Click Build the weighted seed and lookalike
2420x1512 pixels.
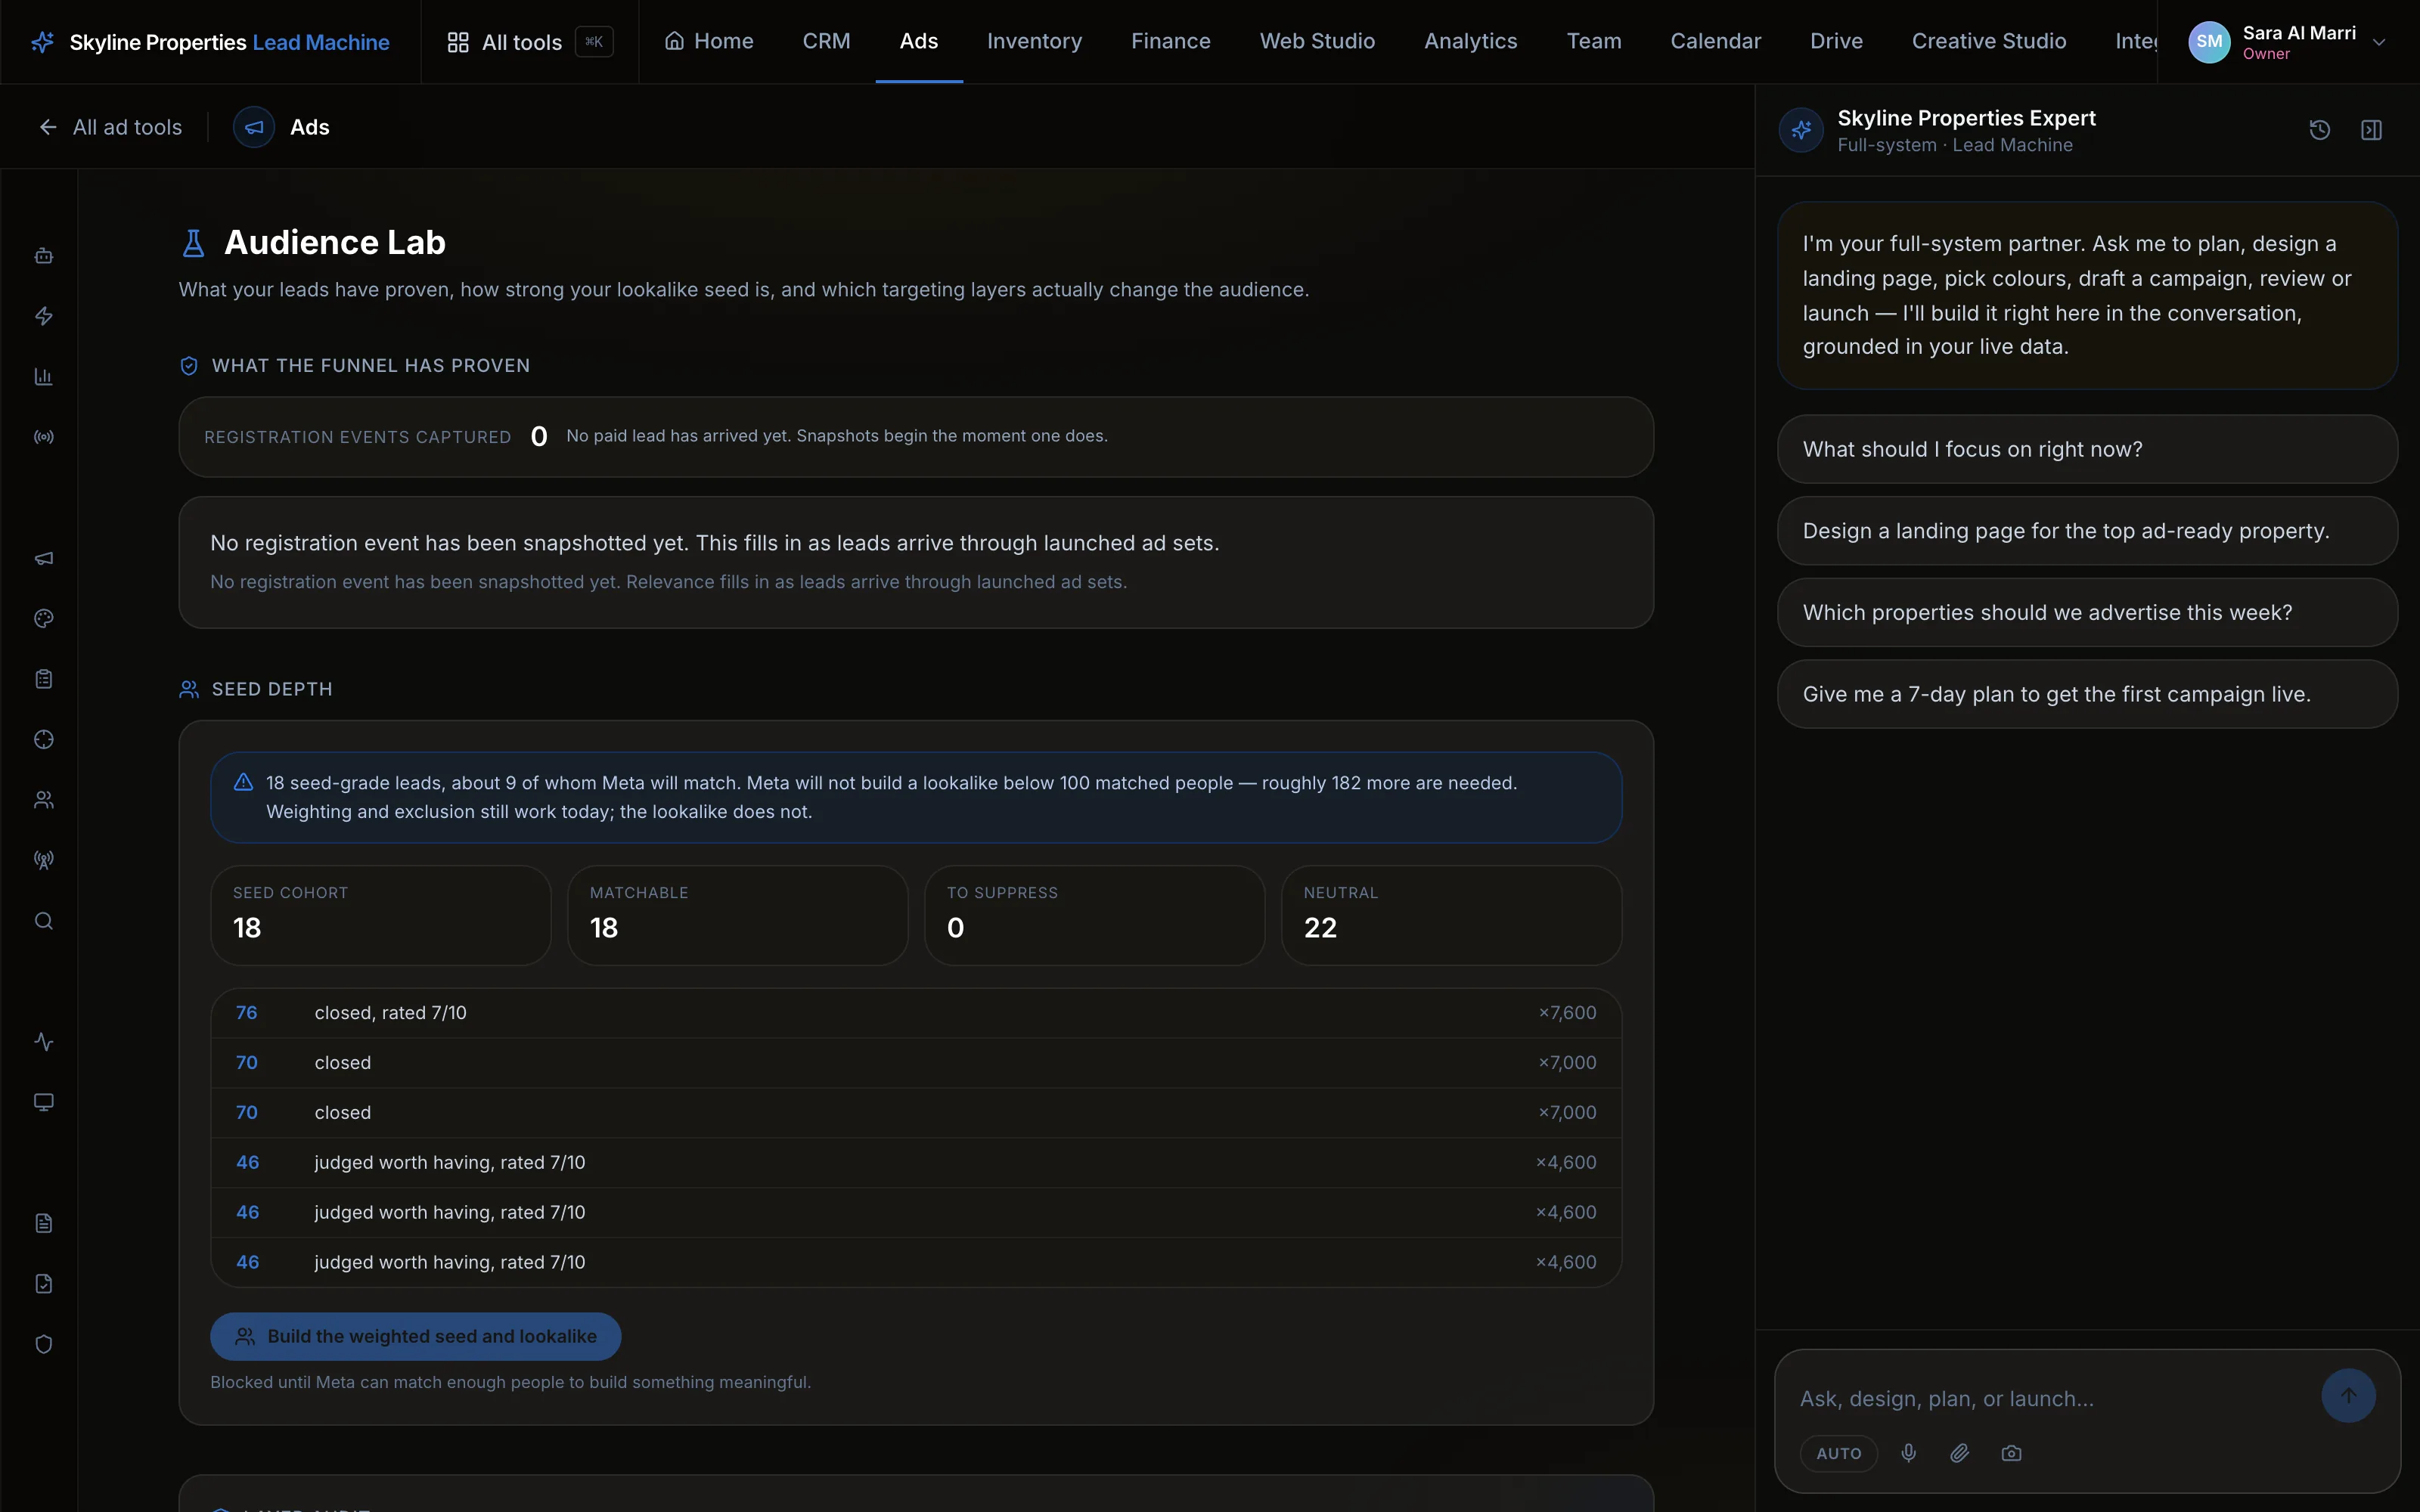coord(415,1336)
